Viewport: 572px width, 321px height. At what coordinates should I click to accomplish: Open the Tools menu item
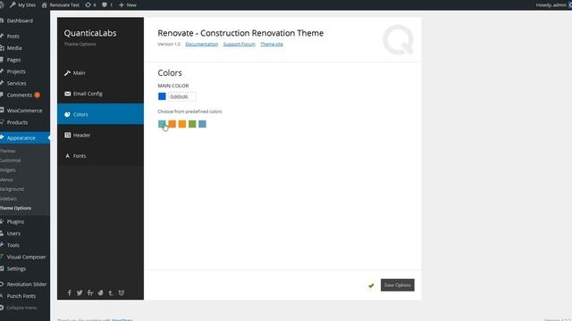[x=13, y=245]
